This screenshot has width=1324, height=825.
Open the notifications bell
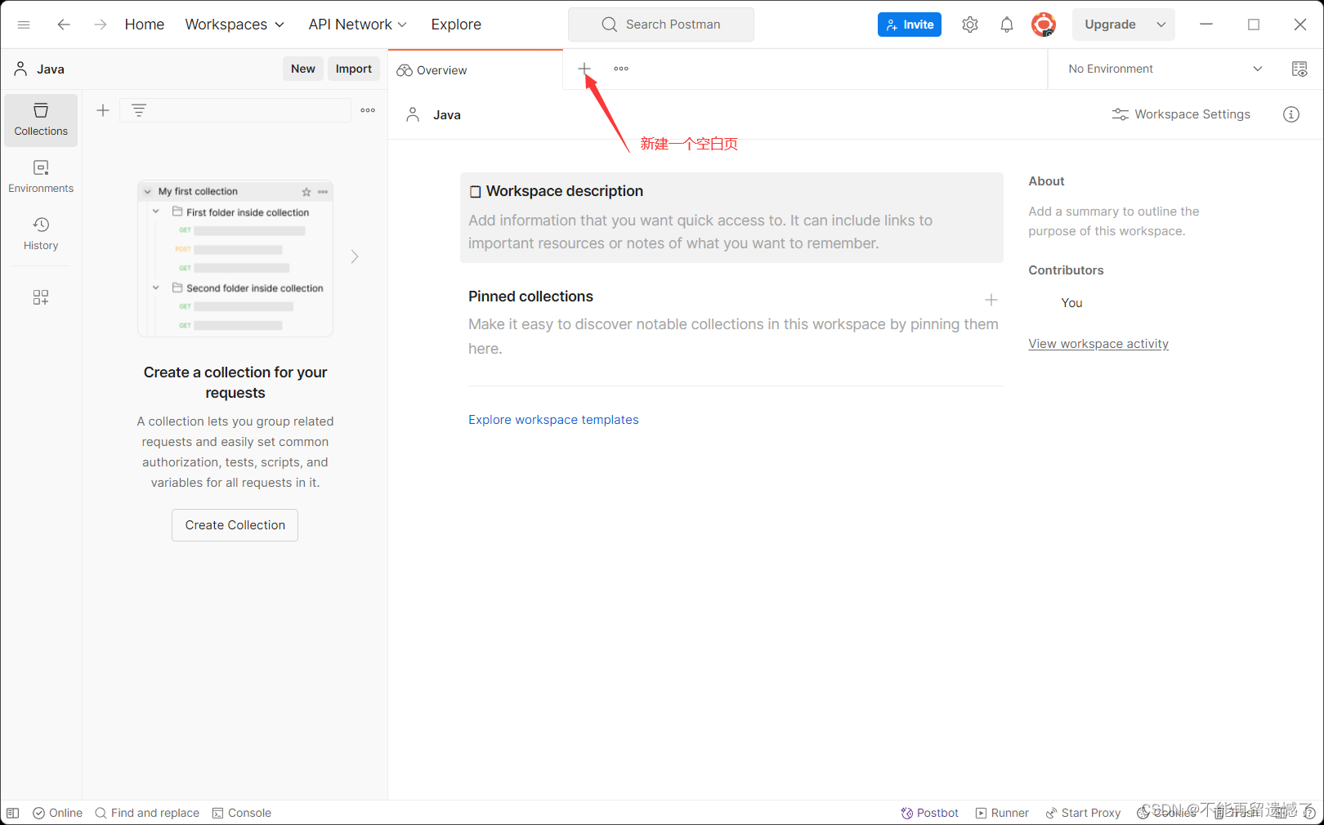click(x=1007, y=25)
